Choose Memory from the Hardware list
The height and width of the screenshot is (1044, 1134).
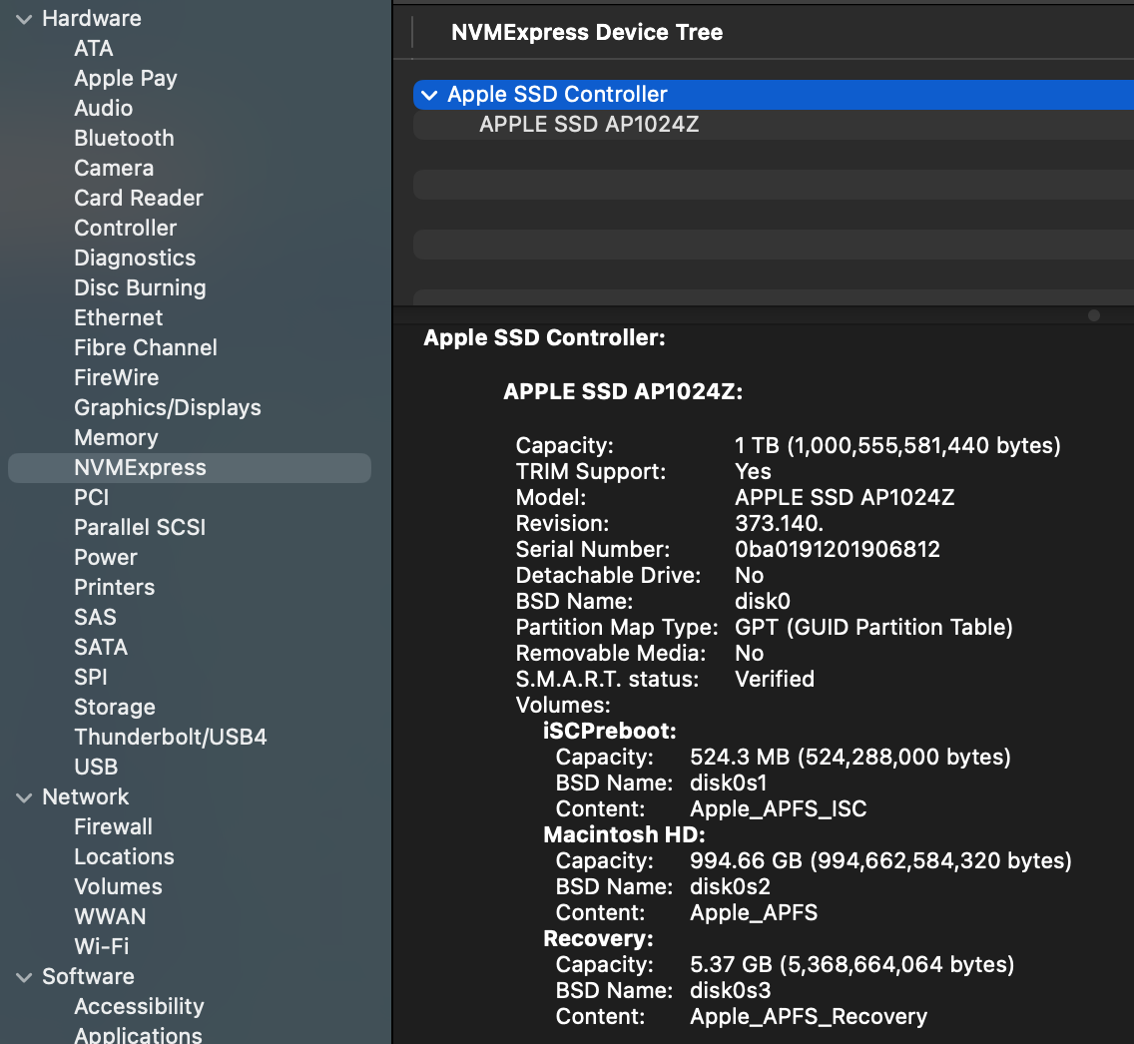(x=116, y=438)
